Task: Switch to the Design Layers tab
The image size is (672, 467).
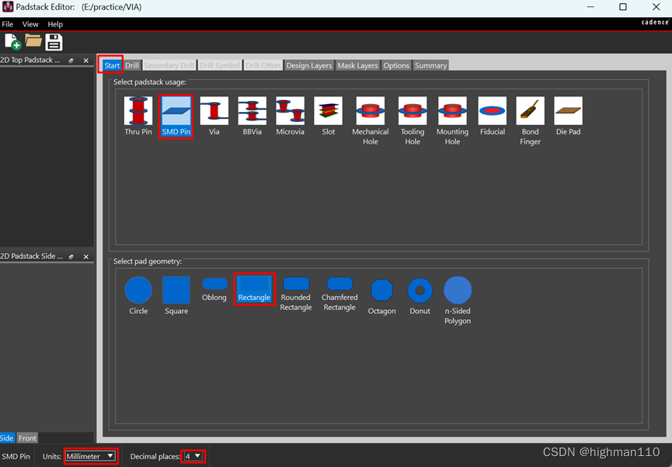Action: pos(308,65)
